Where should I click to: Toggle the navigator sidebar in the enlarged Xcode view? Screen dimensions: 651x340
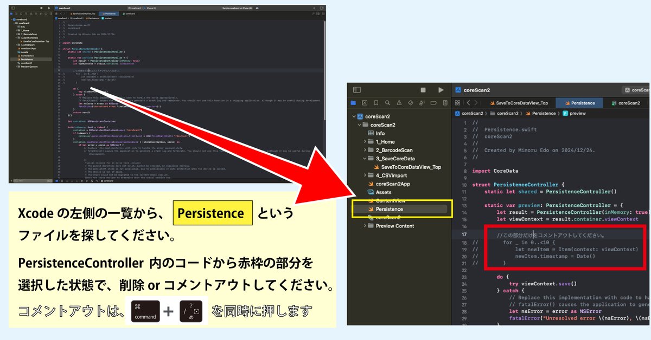357,90
